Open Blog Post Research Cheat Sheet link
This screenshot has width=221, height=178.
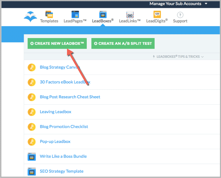tap(70, 97)
